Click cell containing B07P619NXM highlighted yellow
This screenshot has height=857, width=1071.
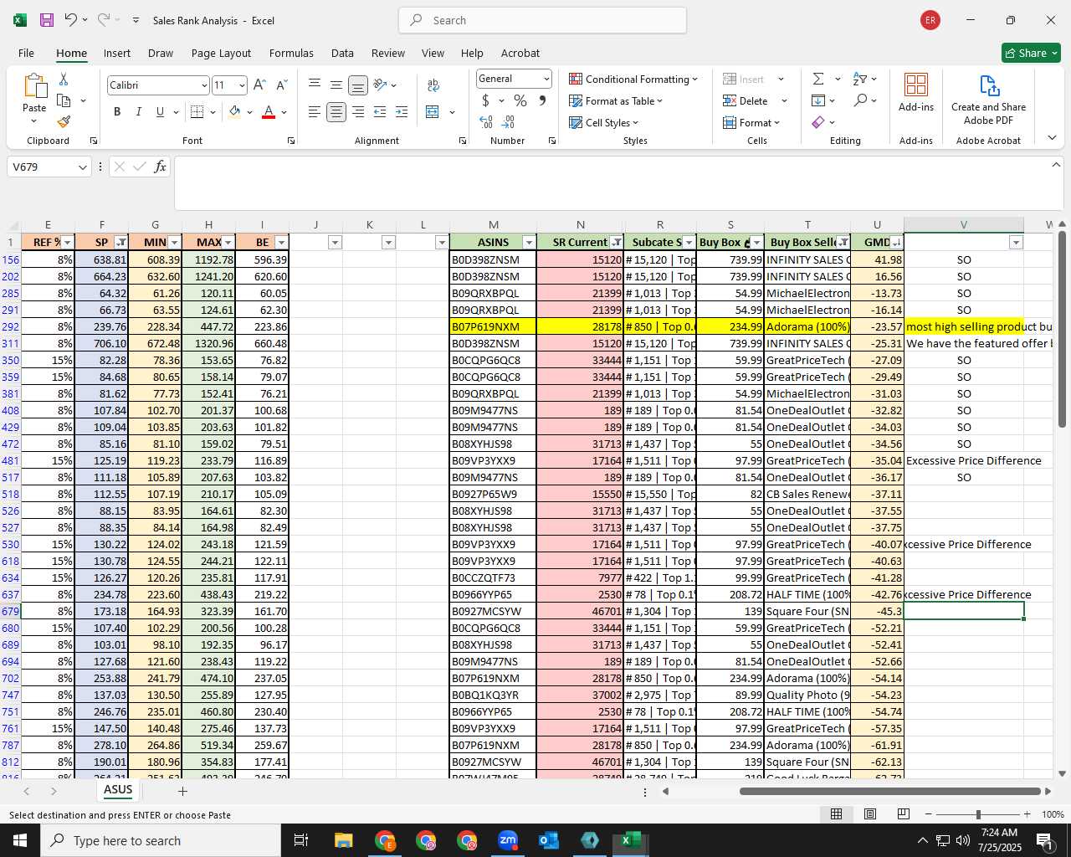493,326
